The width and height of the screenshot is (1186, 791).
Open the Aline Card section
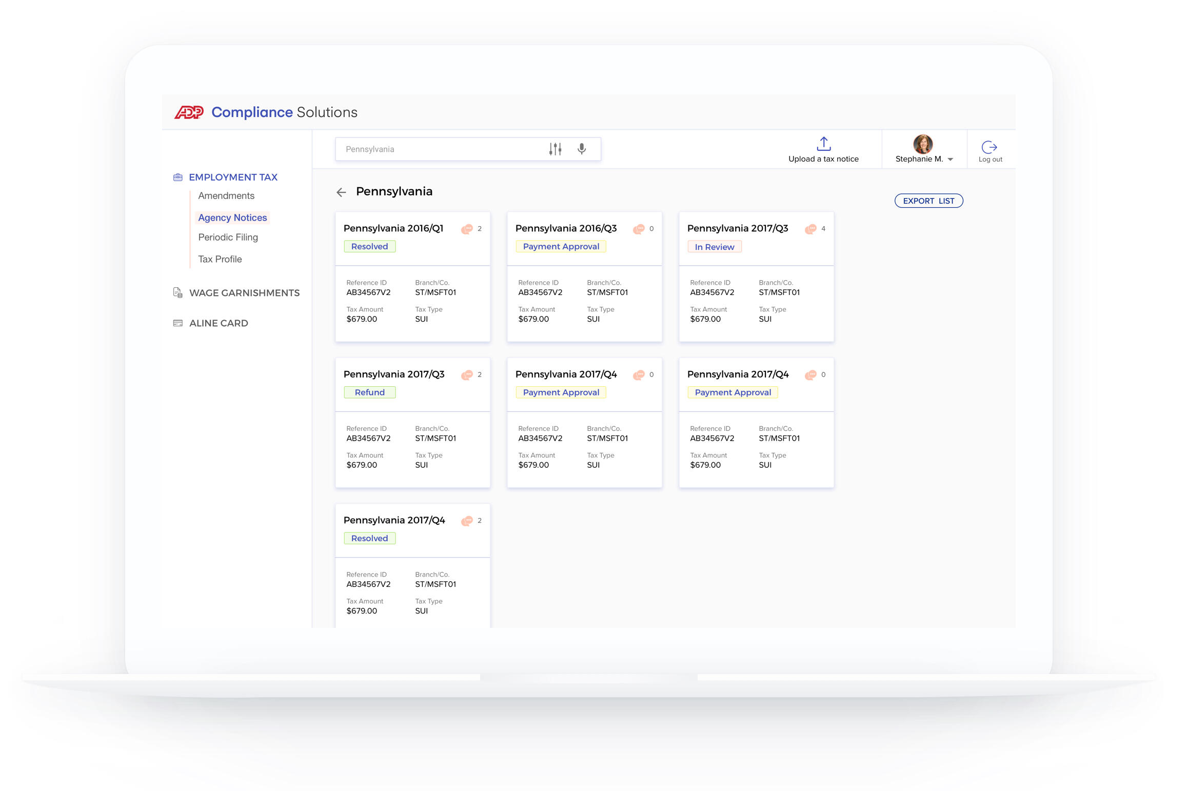[x=218, y=323]
